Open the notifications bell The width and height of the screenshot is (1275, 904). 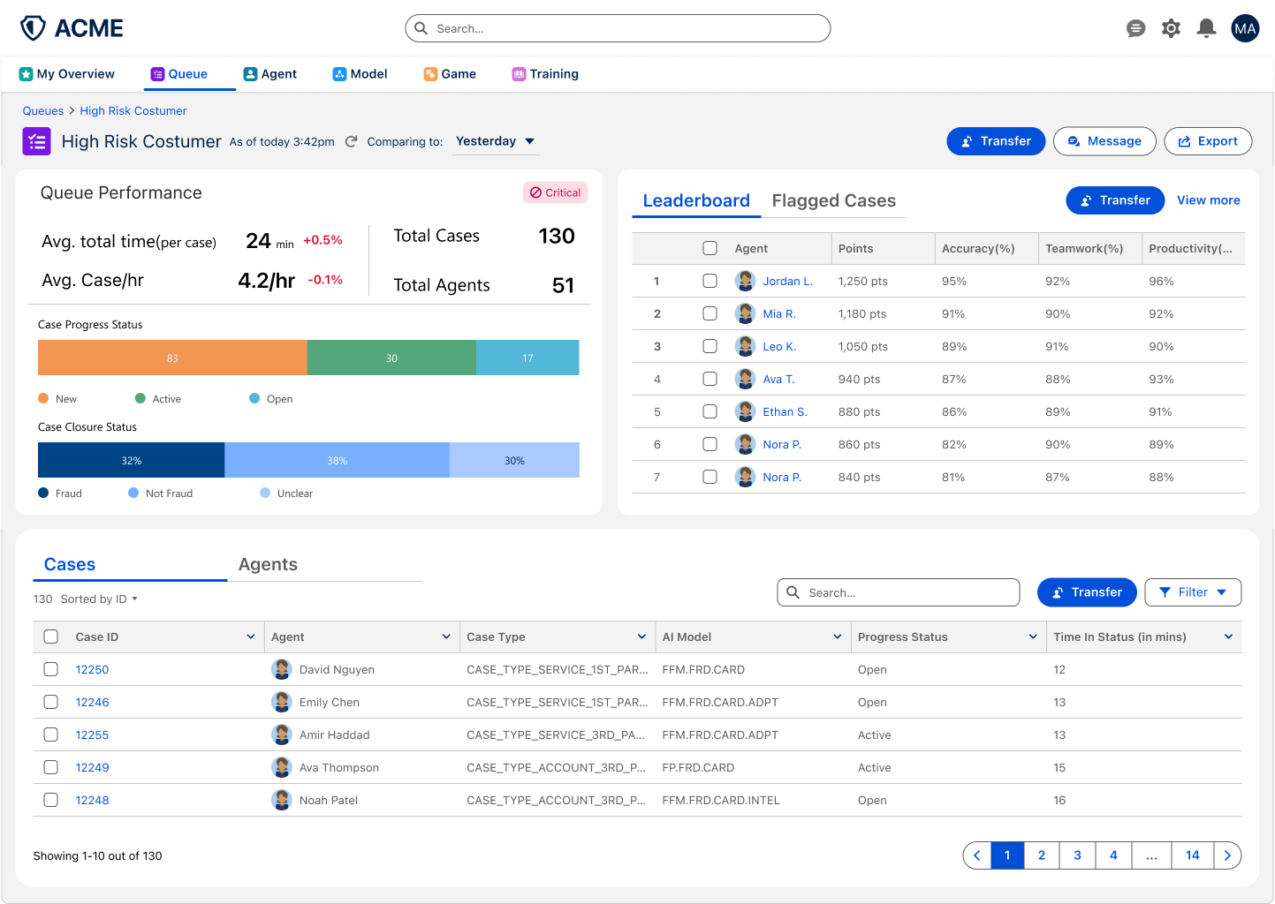pyautogui.click(x=1206, y=28)
